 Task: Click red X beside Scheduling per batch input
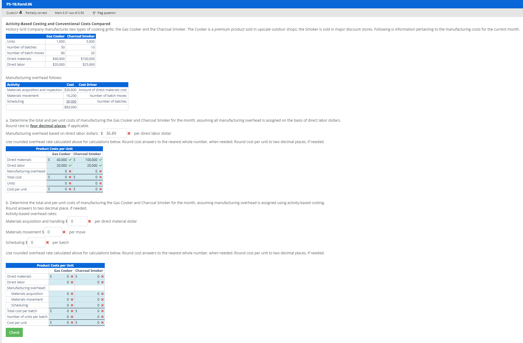pyautogui.click(x=47, y=243)
